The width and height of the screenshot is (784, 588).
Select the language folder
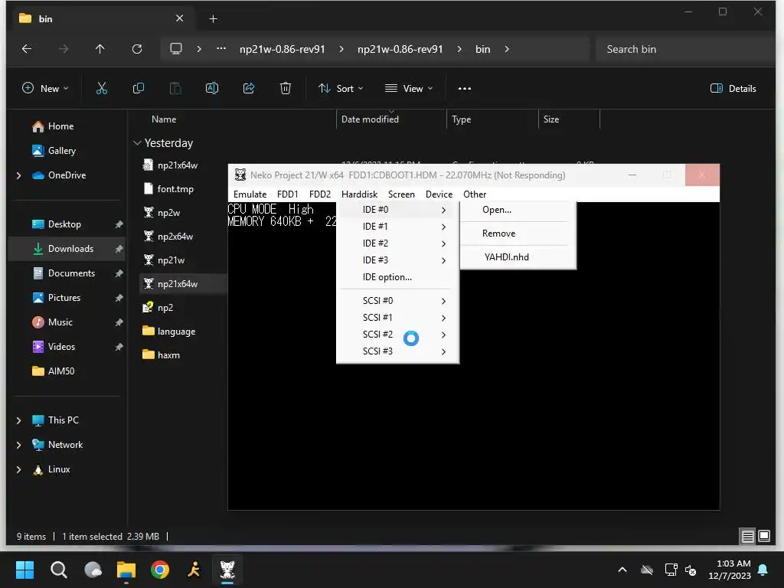click(x=176, y=331)
